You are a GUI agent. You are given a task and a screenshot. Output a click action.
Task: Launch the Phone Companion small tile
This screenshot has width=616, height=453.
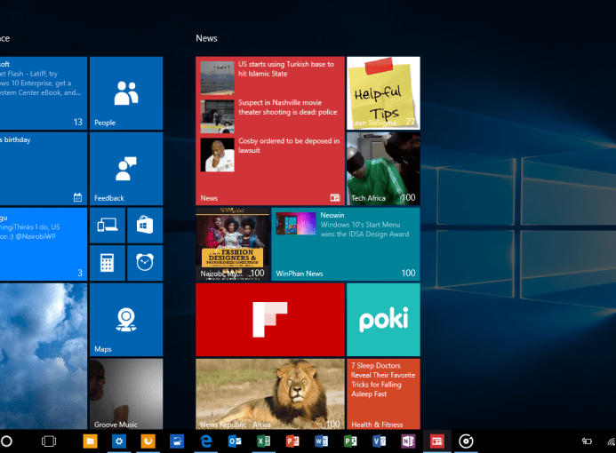click(107, 226)
